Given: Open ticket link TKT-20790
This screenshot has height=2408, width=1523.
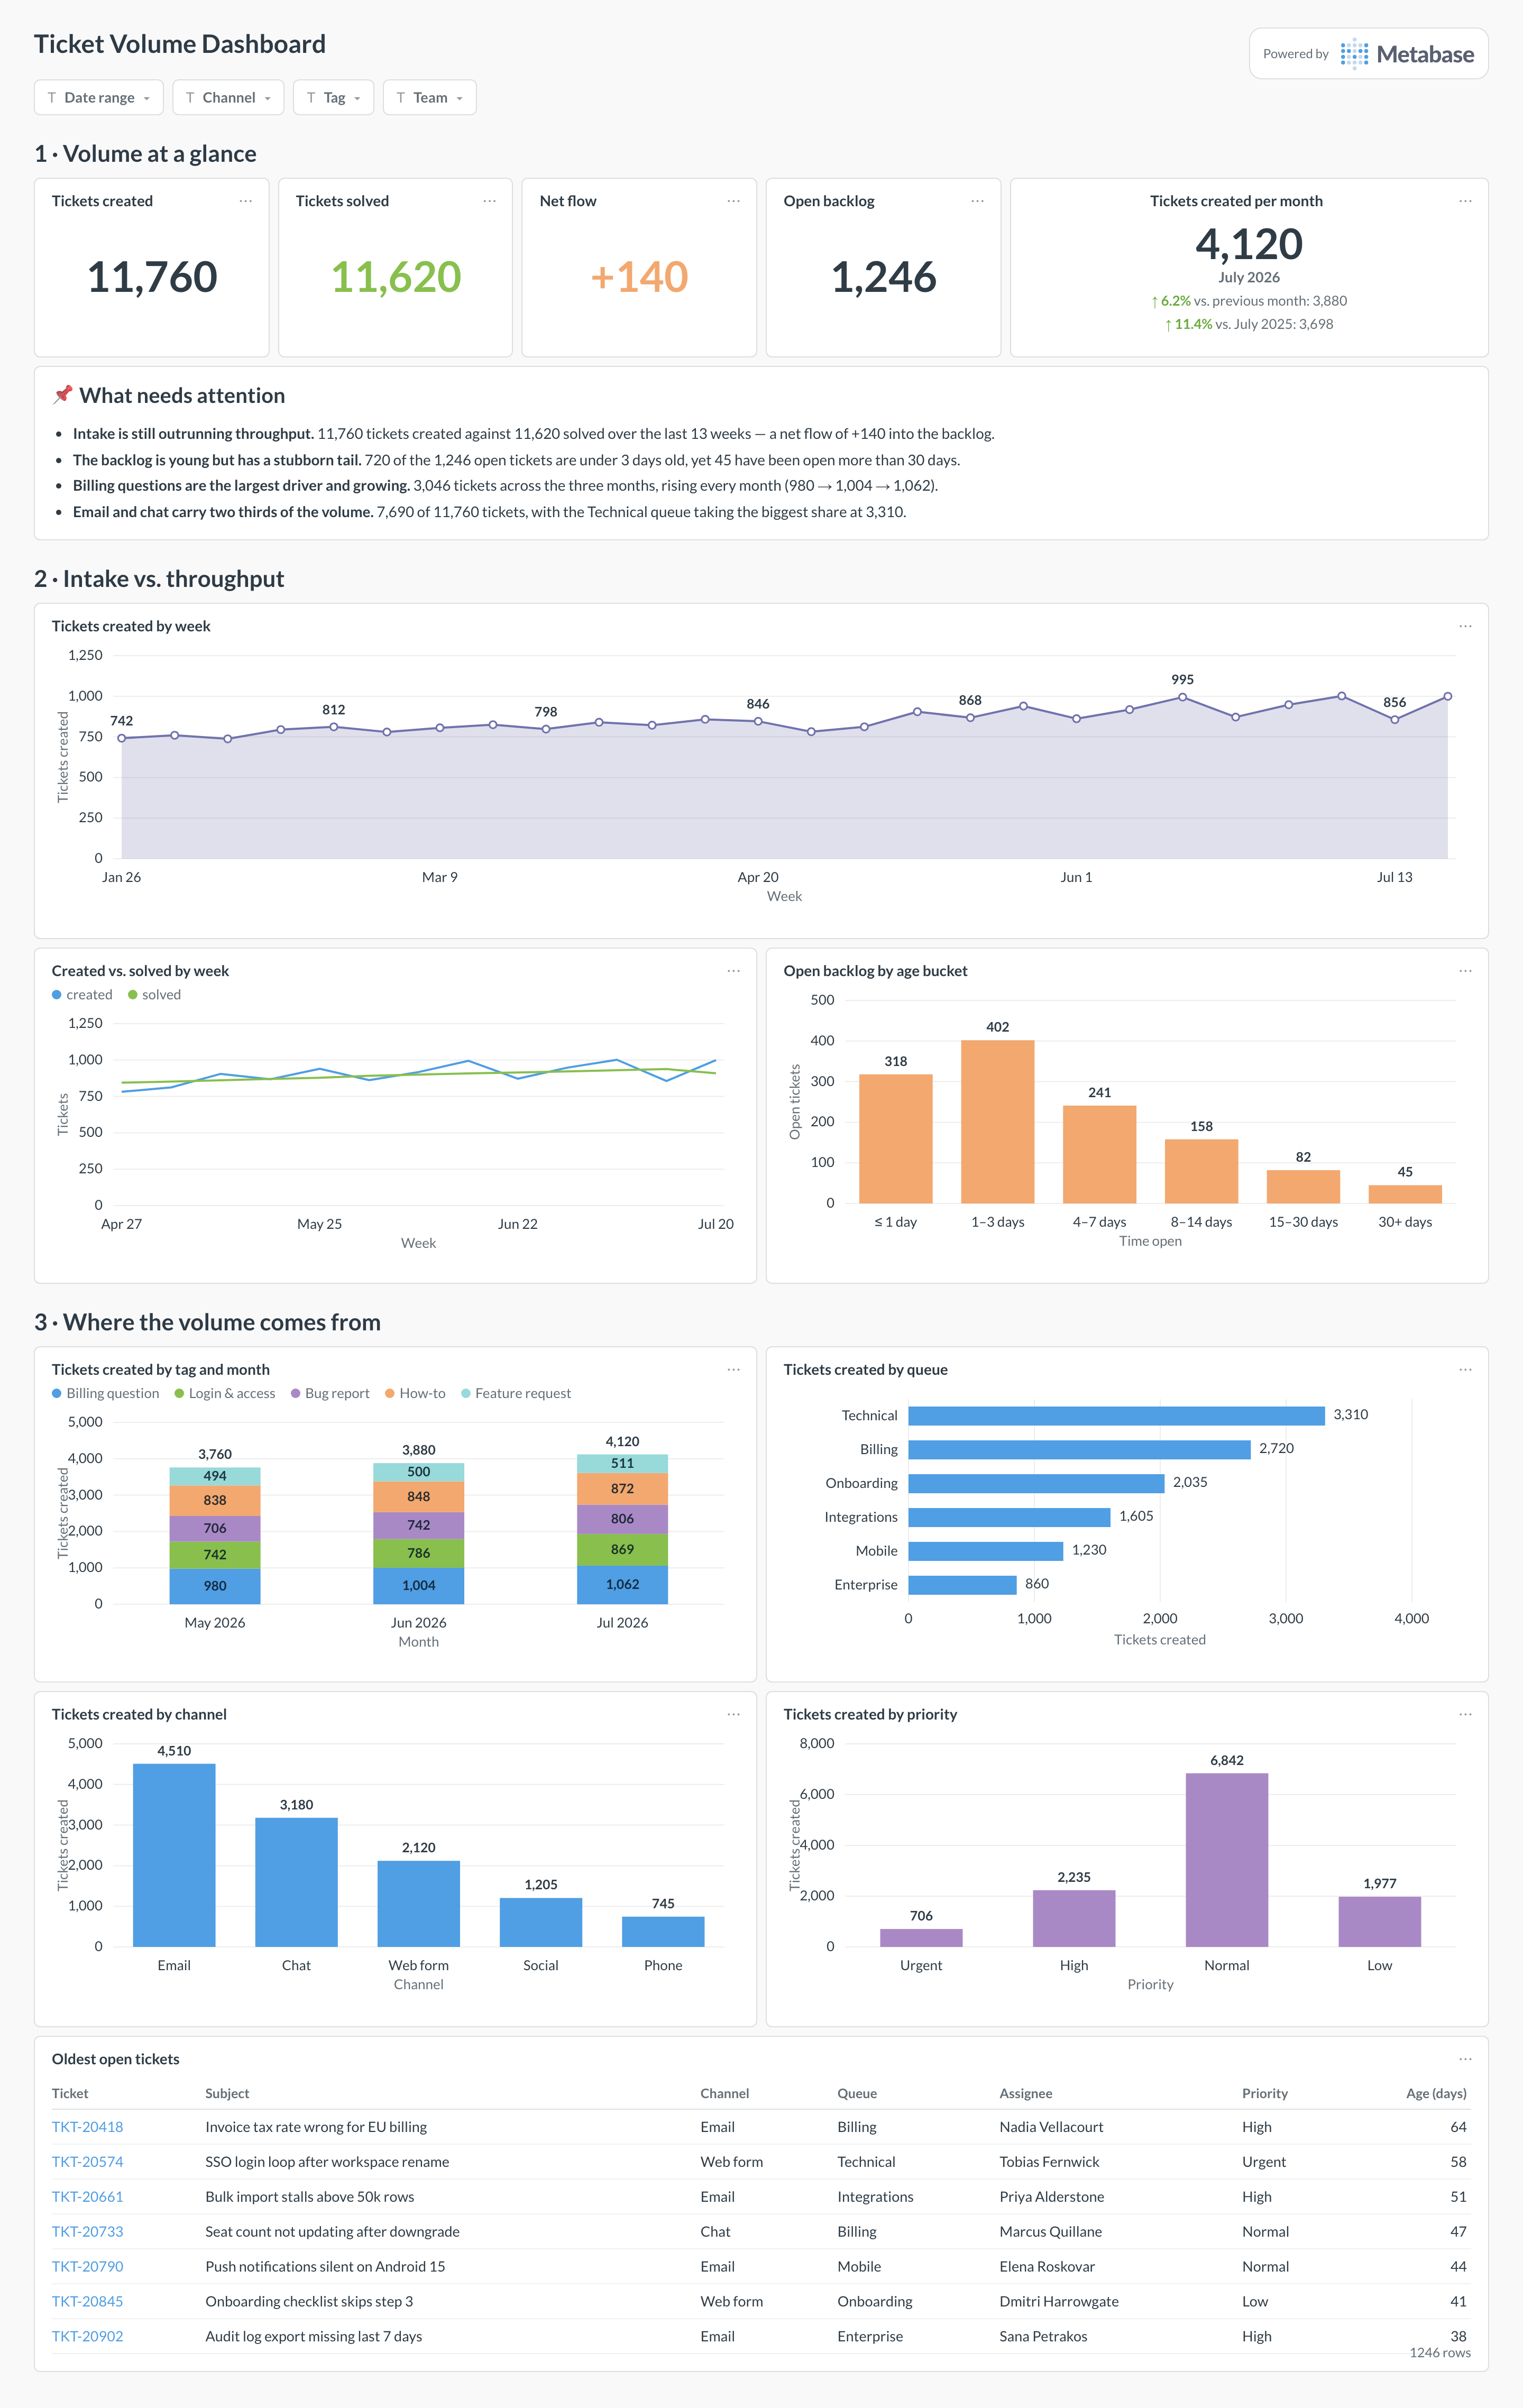Looking at the screenshot, I should [x=88, y=2267].
